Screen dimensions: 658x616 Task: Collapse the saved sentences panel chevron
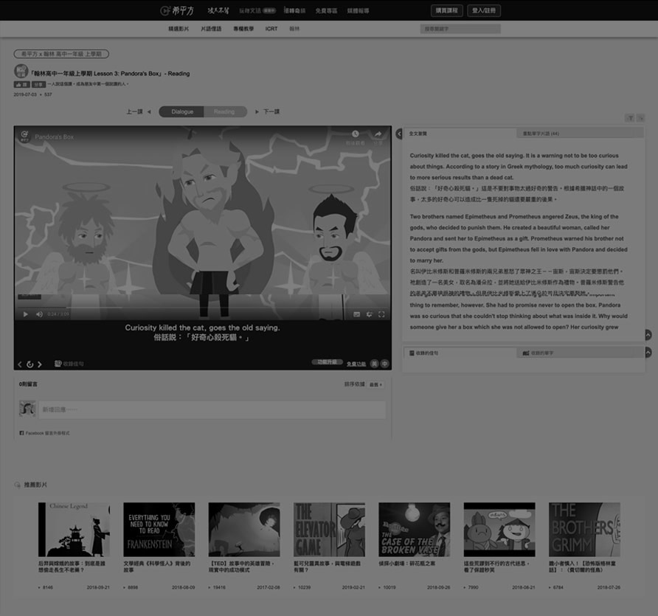(x=648, y=353)
